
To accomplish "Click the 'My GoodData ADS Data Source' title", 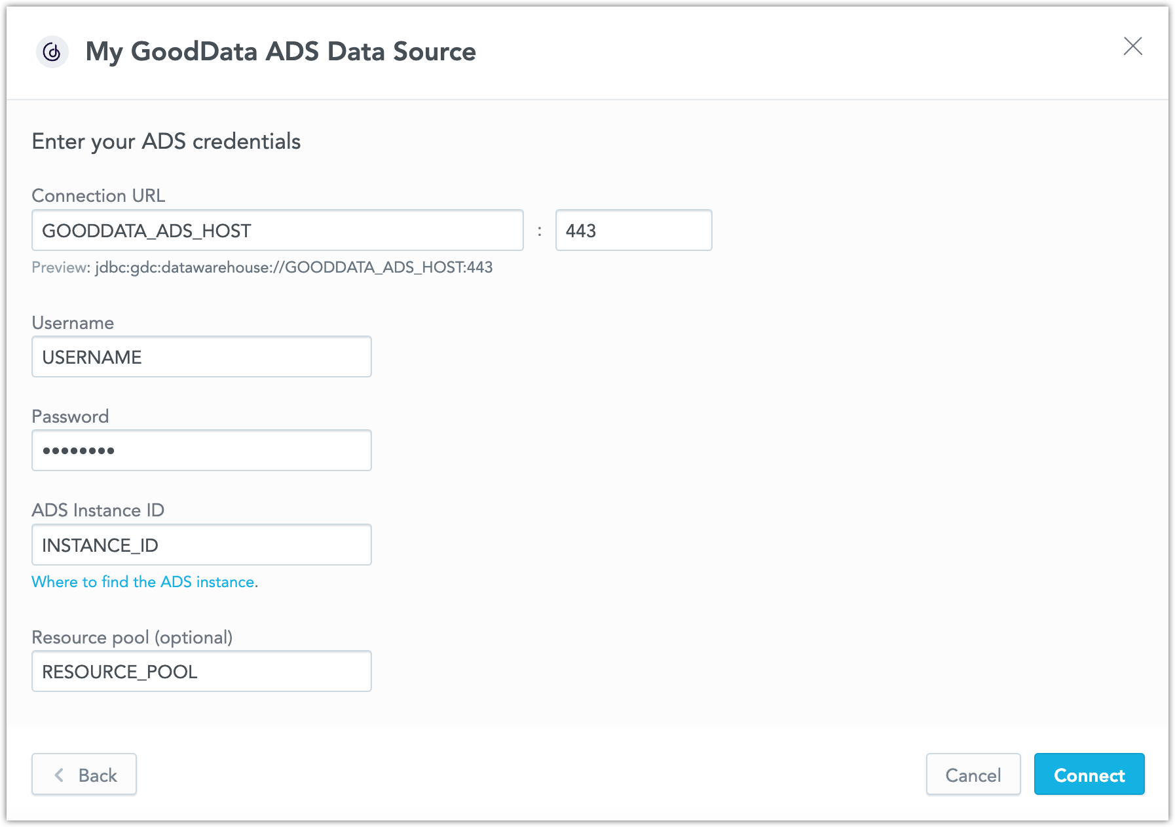I will pyautogui.click(x=281, y=52).
